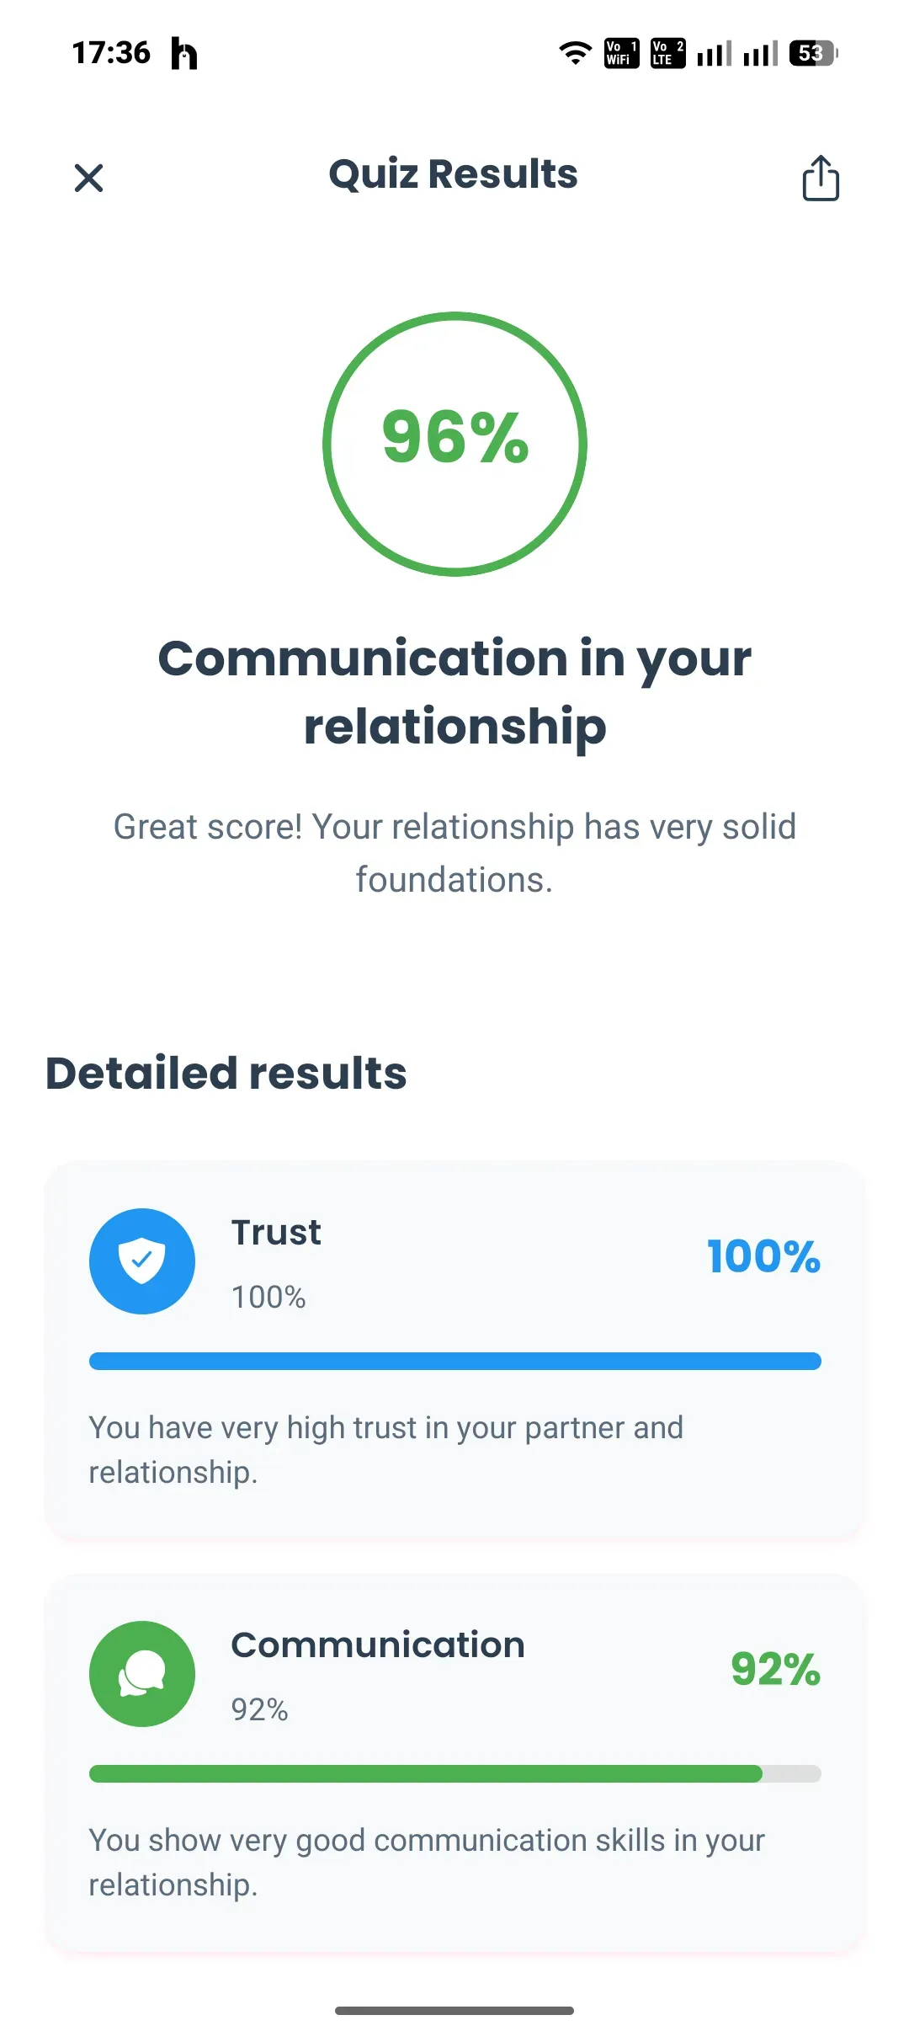This screenshot has height=2031, width=909.
Task: Tap the VoWiFi status icon
Action: pyautogui.click(x=622, y=53)
